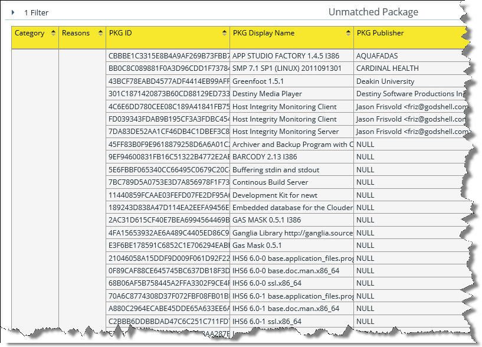Select the Host Integrity Monitoring Server cell

coord(291,132)
